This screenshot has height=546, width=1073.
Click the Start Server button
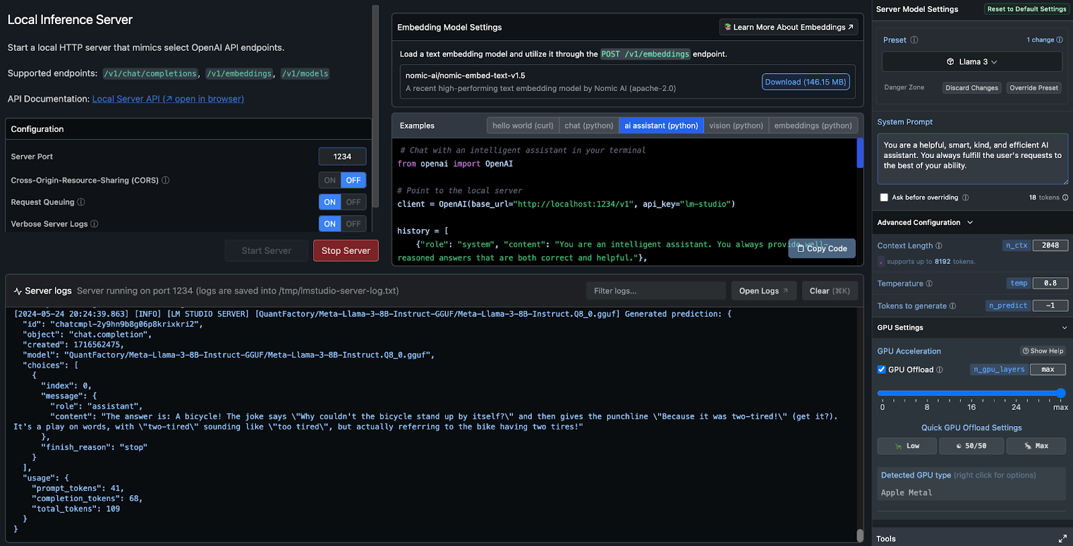(266, 251)
